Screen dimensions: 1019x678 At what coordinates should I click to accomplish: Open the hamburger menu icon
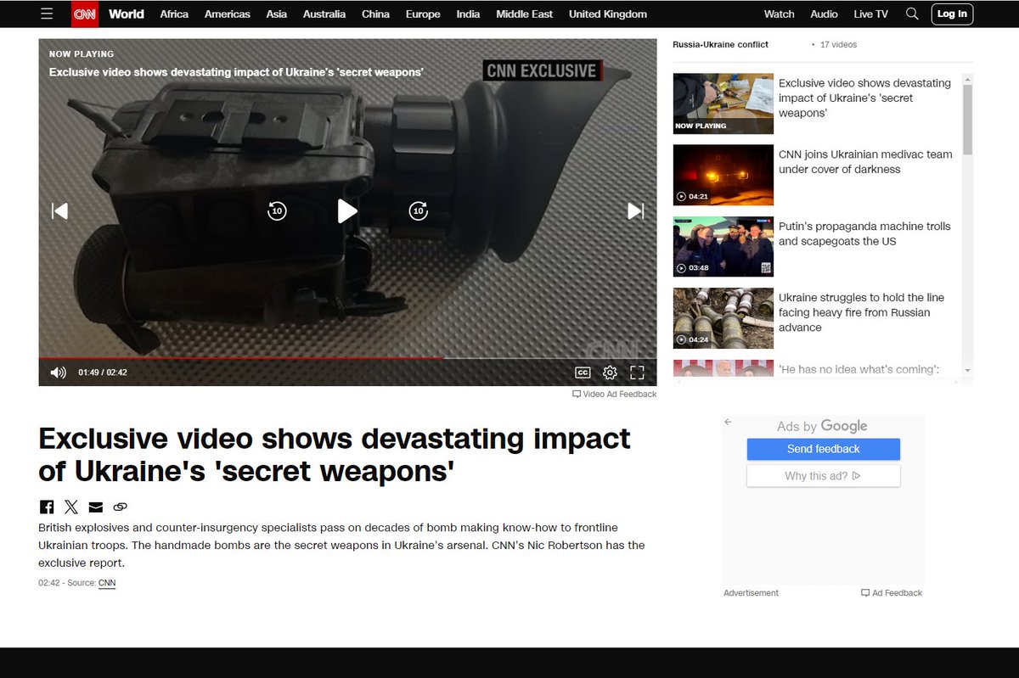(x=47, y=14)
